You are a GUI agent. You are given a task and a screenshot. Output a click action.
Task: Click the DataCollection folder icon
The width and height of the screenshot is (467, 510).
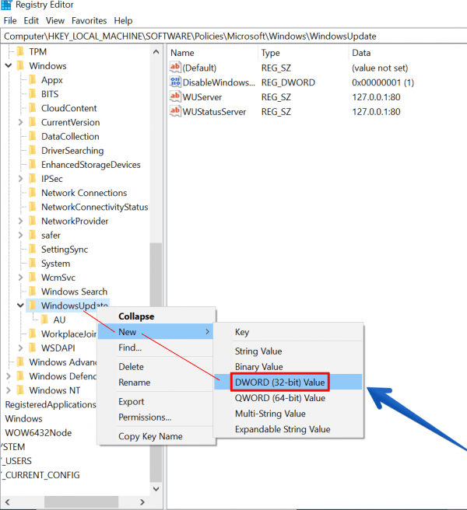33,136
